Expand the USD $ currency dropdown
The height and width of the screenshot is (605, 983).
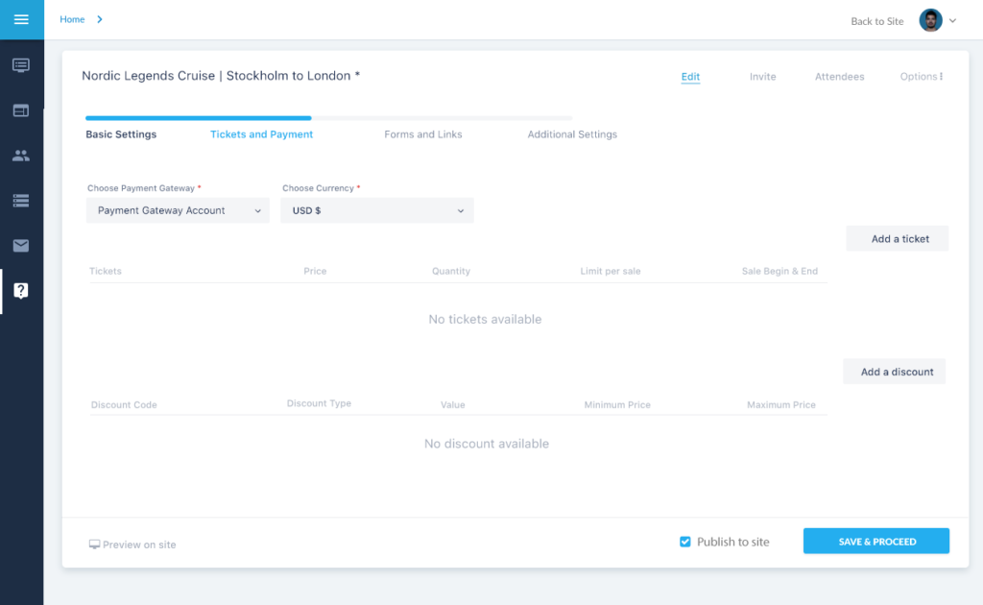(x=377, y=210)
